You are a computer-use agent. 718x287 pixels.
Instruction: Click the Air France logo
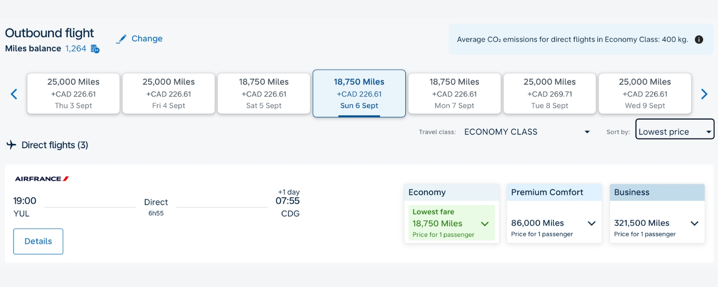pyautogui.click(x=42, y=179)
